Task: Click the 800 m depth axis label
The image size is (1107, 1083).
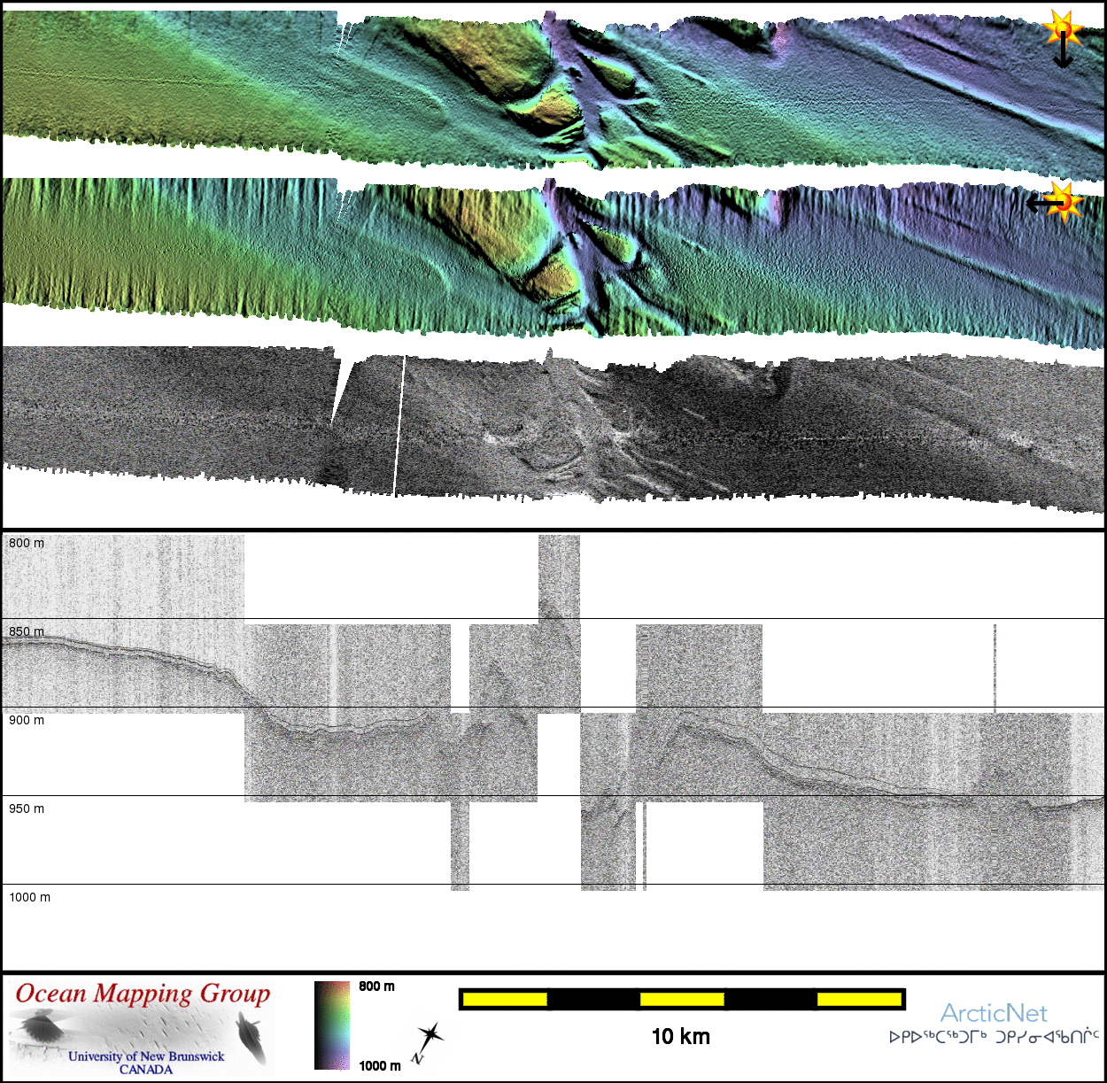Action: coord(27,543)
